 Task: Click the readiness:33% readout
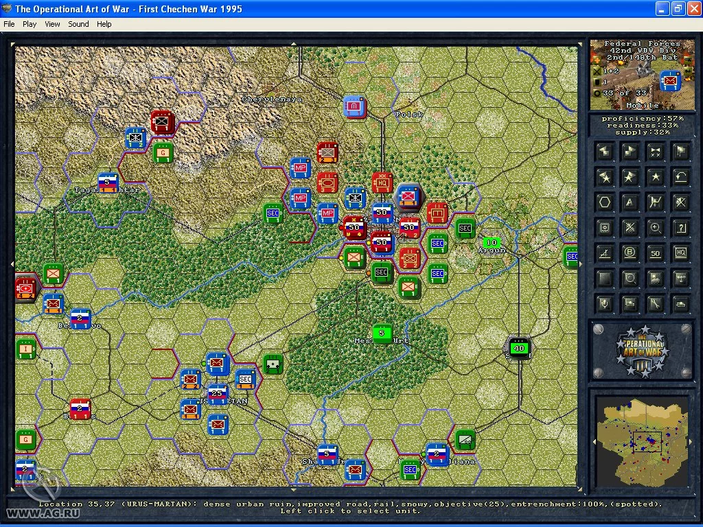coord(643,126)
